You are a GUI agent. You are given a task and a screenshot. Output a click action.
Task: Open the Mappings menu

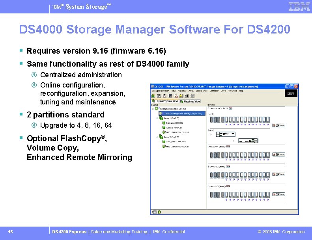coord(182,91)
